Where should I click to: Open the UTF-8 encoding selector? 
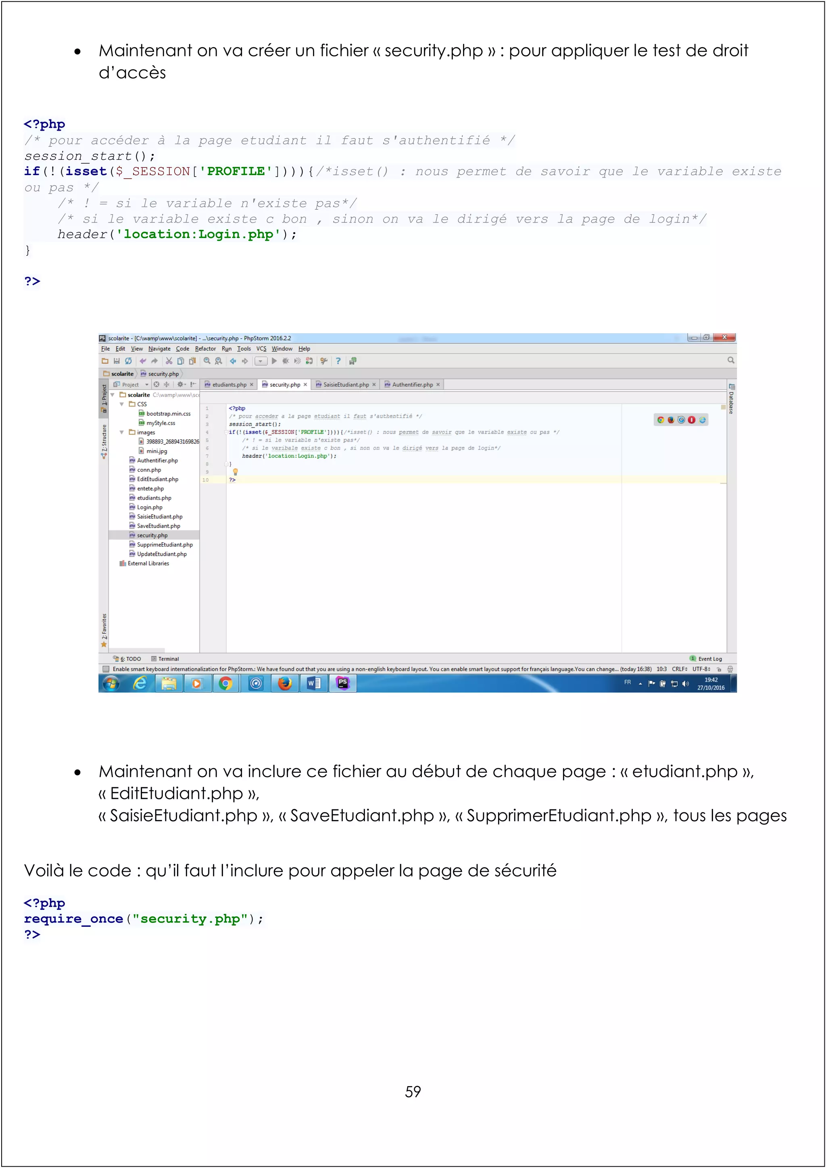701,669
